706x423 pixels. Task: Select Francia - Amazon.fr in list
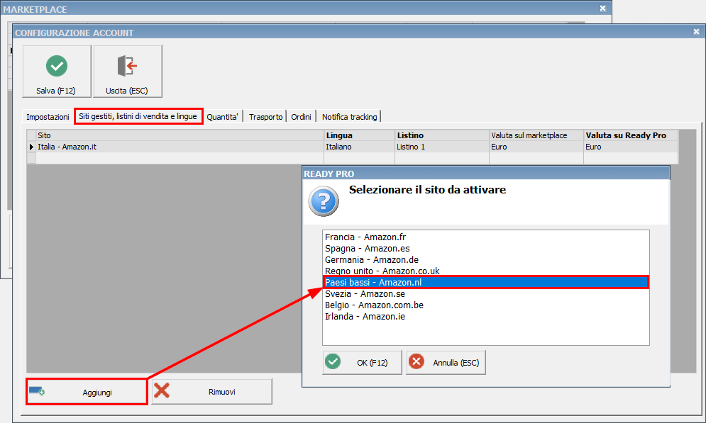click(486, 237)
